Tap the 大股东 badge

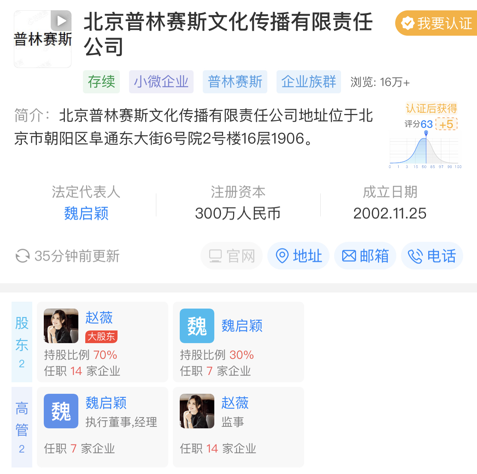101,337
